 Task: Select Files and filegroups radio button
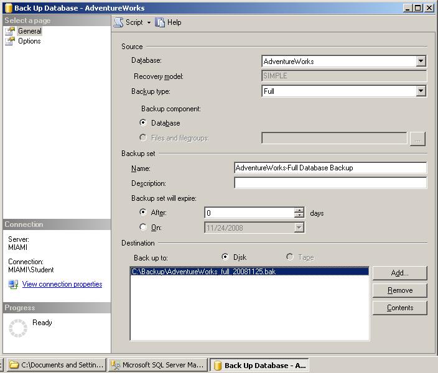pyautogui.click(x=143, y=137)
